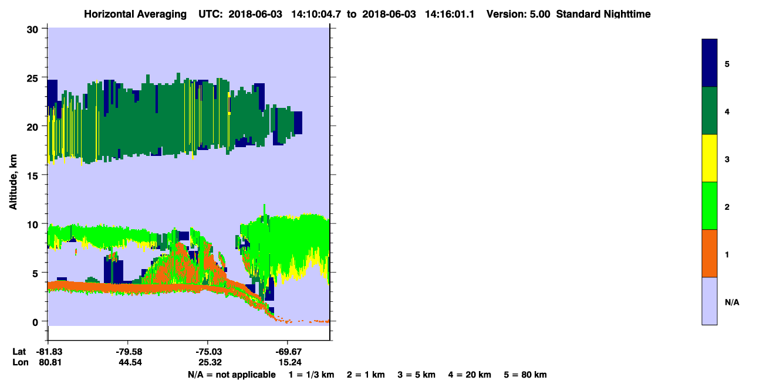Image resolution: width=763 pixels, height=391 pixels.
Task: Click the legend label '1'
Action: 727,254
